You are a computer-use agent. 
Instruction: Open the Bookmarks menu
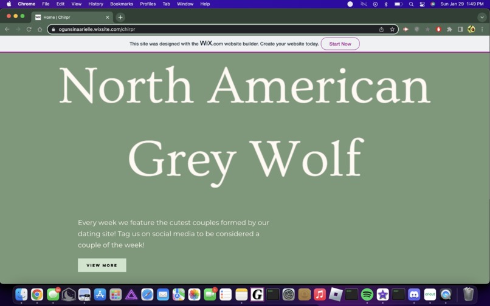(122, 4)
